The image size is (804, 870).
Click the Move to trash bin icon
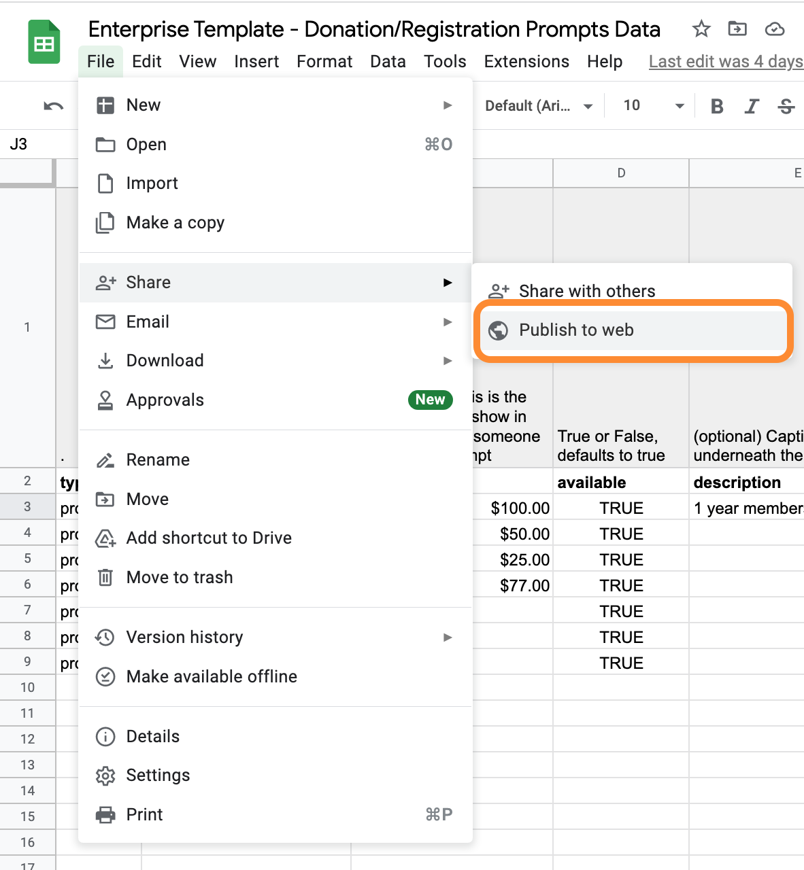pyautogui.click(x=105, y=578)
